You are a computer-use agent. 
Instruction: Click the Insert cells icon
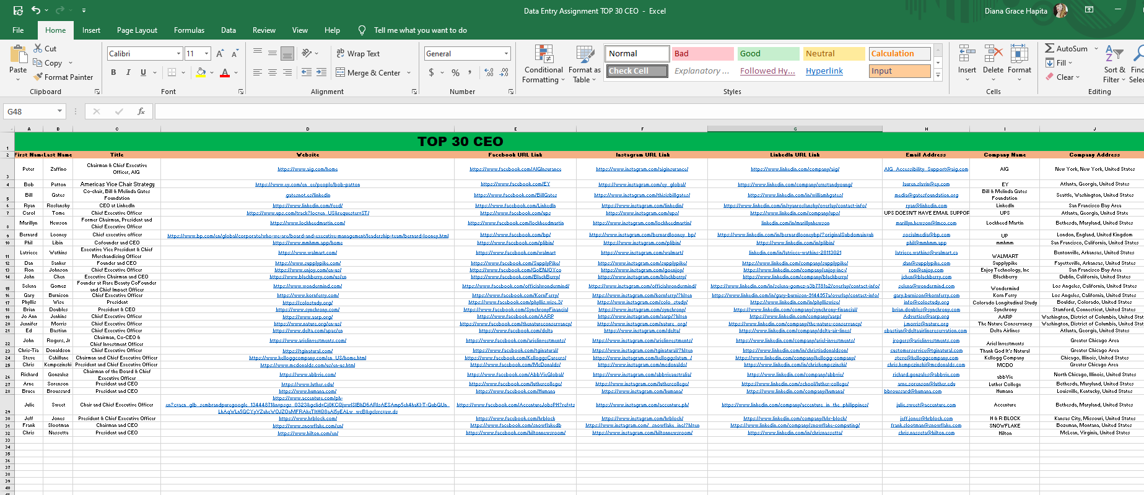pyautogui.click(x=967, y=54)
